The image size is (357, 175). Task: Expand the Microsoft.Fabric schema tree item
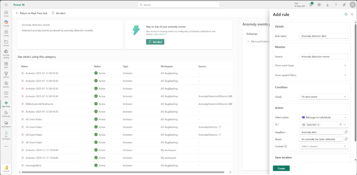tap(248, 41)
